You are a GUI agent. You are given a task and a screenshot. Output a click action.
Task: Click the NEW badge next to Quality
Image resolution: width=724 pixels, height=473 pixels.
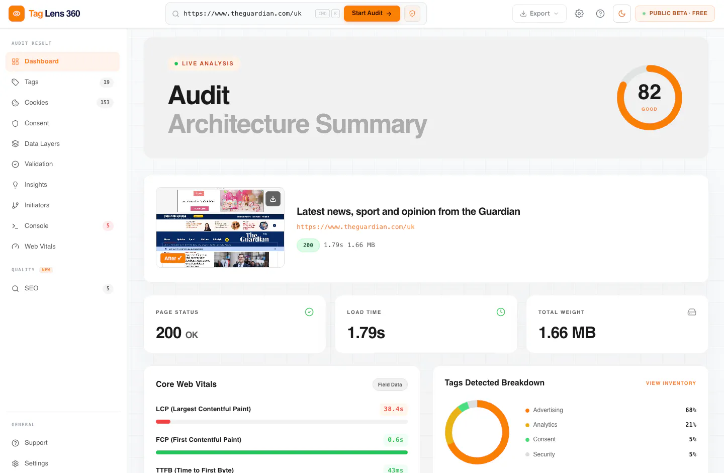46,270
